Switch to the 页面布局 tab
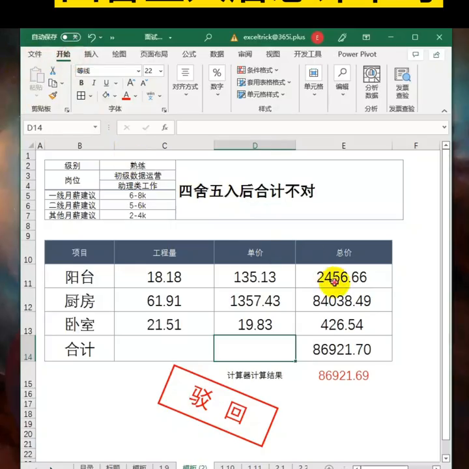Screen dimensions: 469x469 point(154,54)
